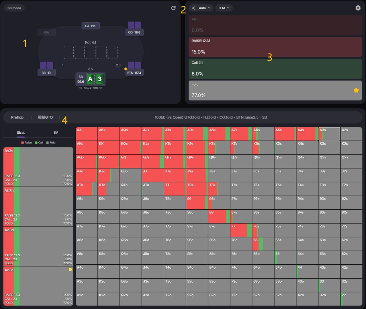Select the SB Ace hole card
Image resolution: width=366 pixels, height=309 pixels.
tap(90, 79)
